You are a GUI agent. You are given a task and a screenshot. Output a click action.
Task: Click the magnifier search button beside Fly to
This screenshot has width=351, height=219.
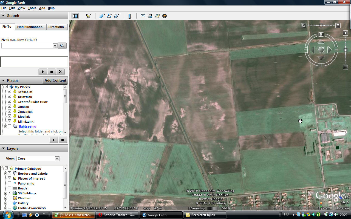click(x=62, y=46)
